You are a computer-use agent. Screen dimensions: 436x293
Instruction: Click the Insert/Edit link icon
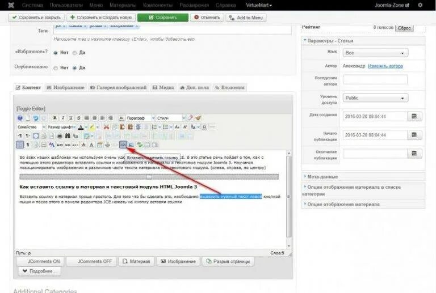pyautogui.click(x=123, y=145)
